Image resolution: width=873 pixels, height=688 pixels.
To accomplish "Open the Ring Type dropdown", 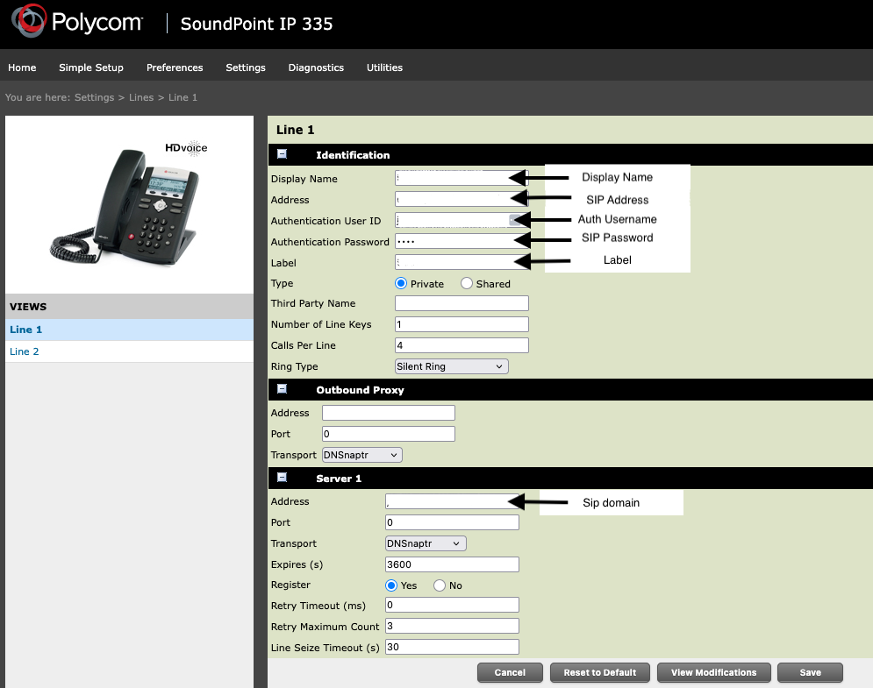I will [451, 366].
